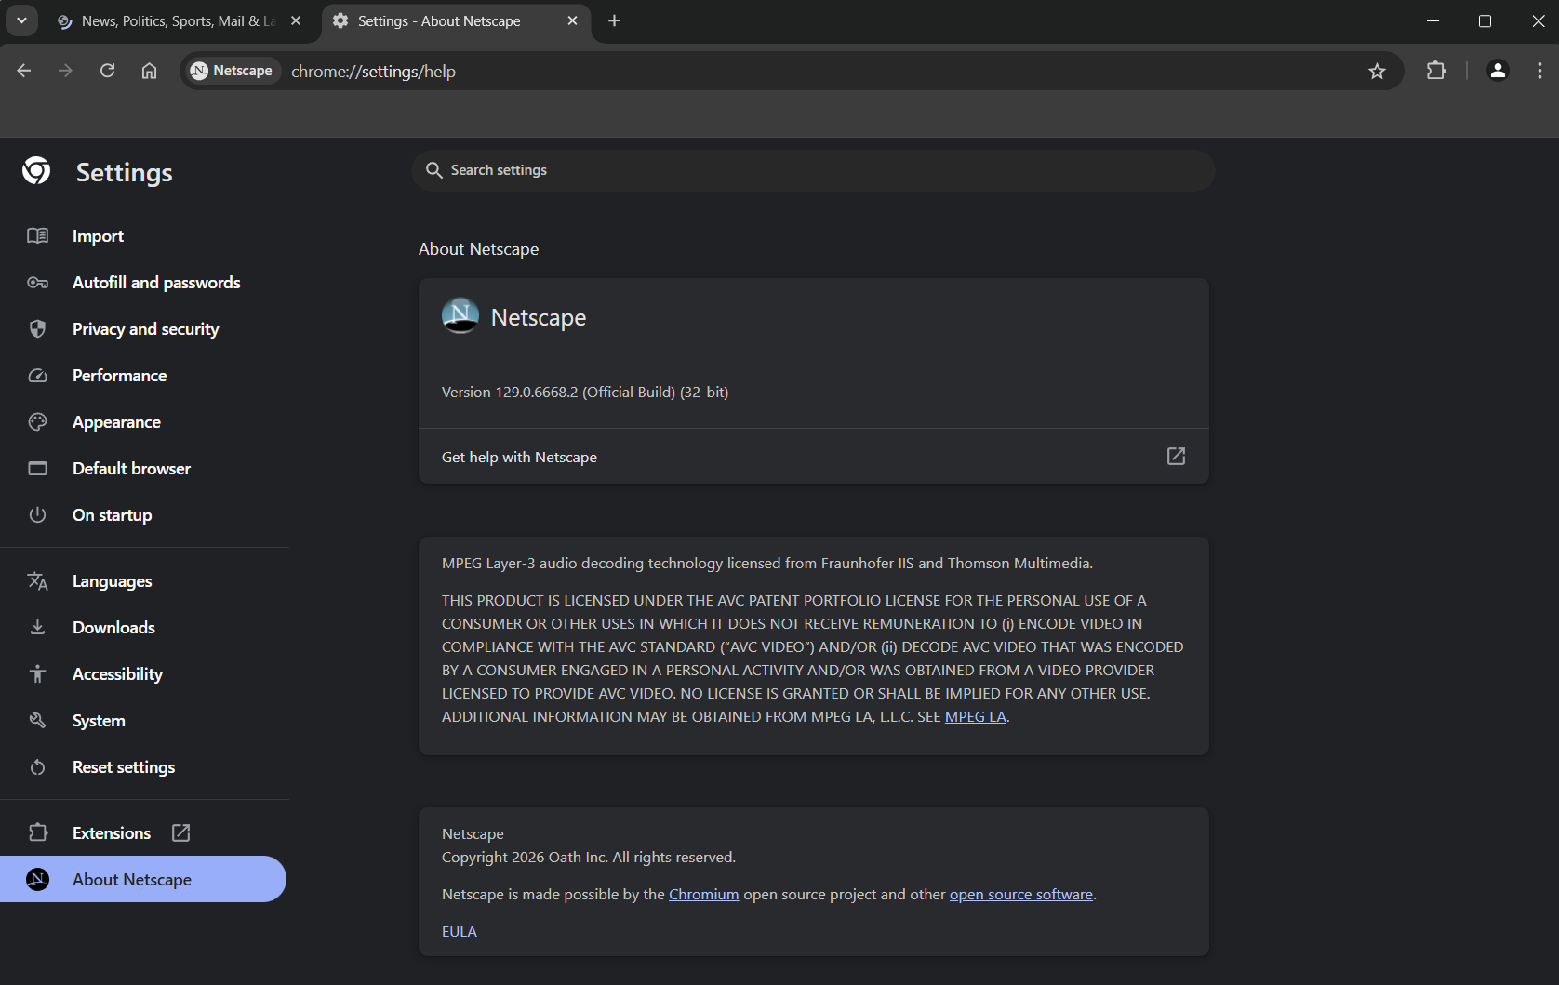Screen dimensions: 1559x985
Task: Follow the MPEG LA link
Action: (x=975, y=717)
